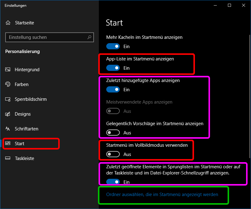Go to Sperrbildschirm settings
The image size is (251, 209).
point(30,99)
